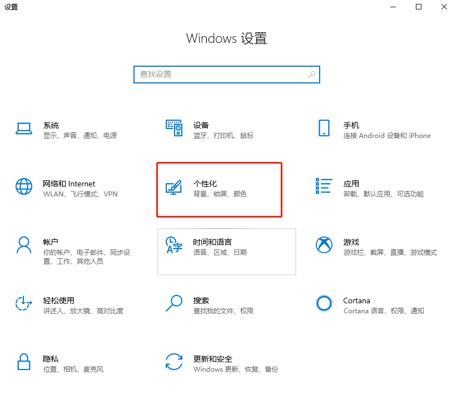Select the 个性化 category title
Screen dimensions: 452x419
(x=205, y=184)
